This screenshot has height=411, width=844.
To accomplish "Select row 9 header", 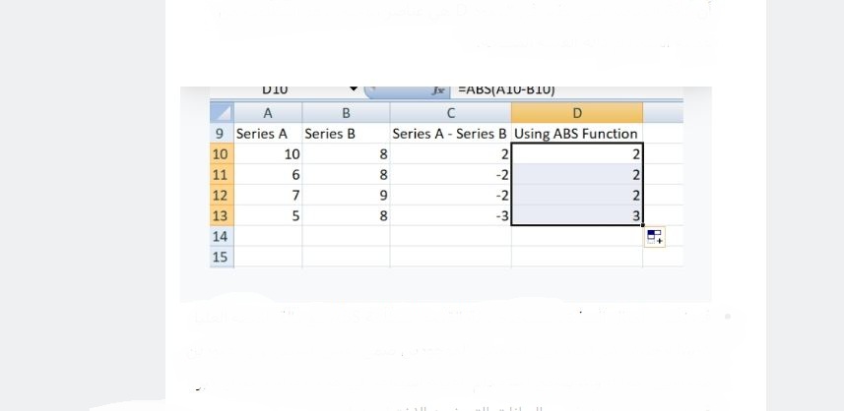I will [221, 133].
